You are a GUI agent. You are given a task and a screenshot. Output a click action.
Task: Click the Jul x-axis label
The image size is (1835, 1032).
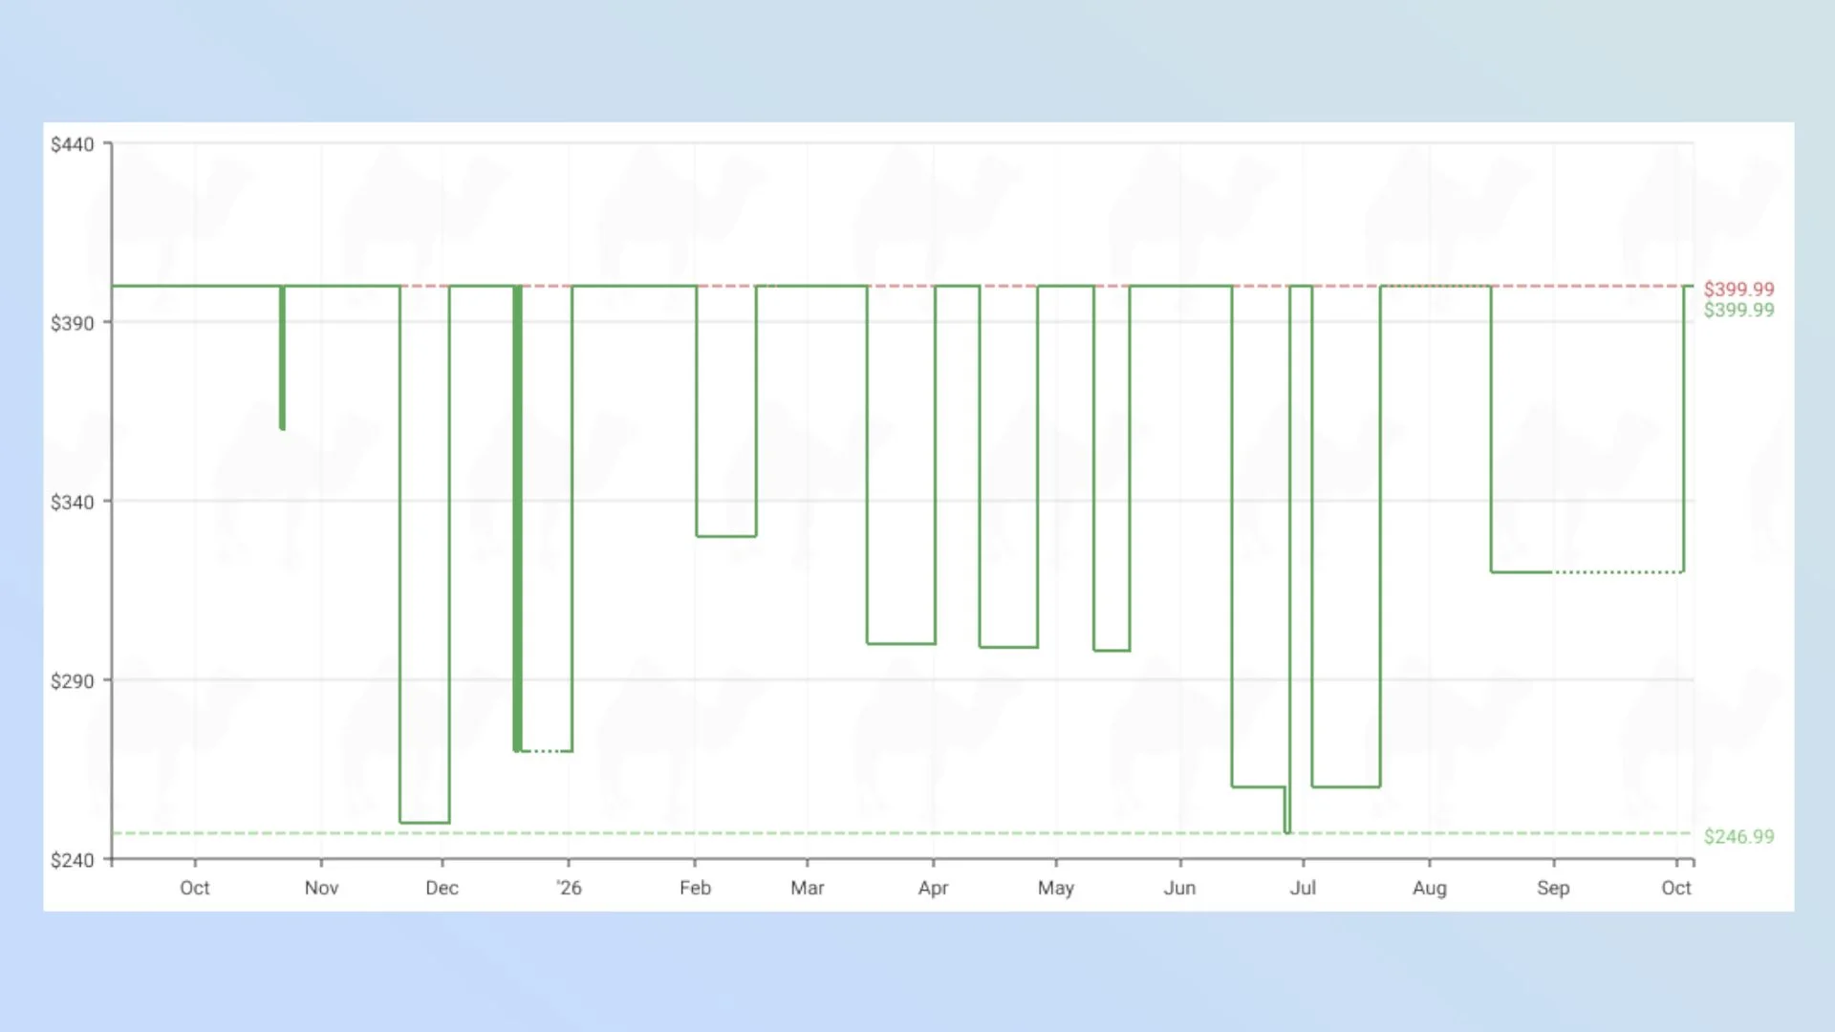point(1303,888)
